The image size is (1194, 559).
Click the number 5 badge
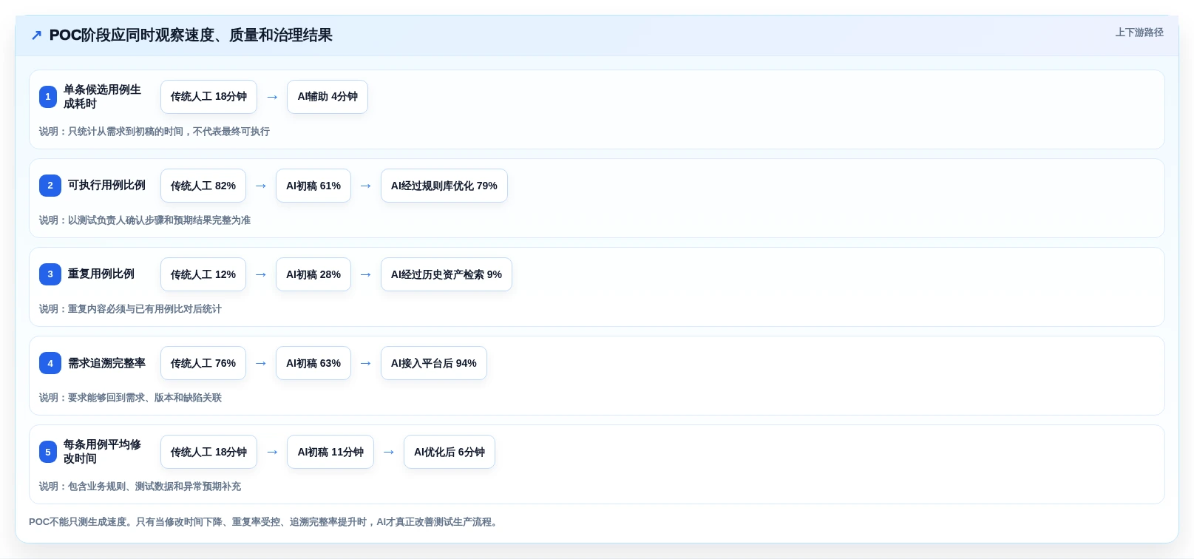coord(48,452)
